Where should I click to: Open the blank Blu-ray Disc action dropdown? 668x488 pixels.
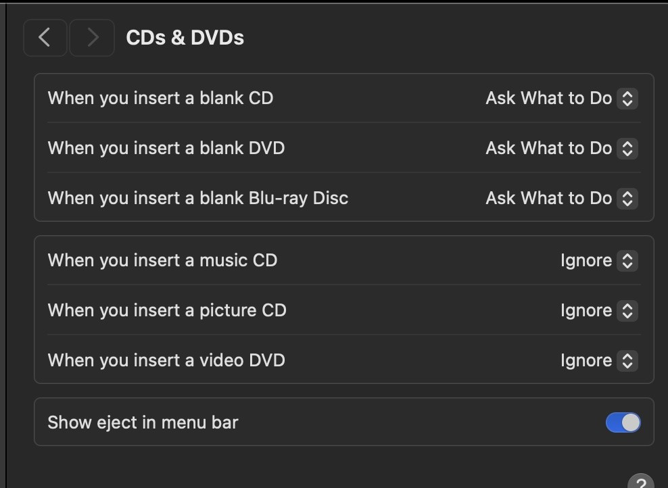pos(560,198)
